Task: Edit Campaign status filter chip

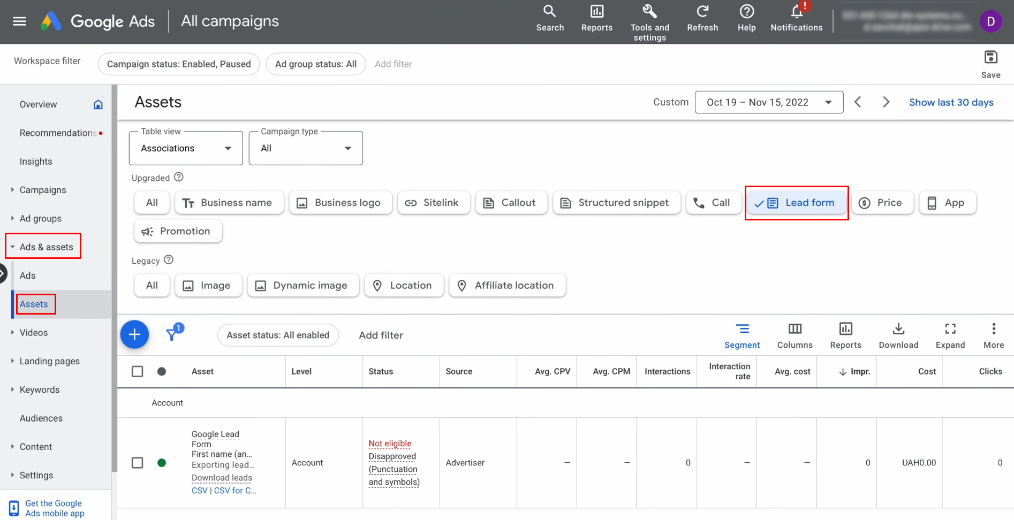Action: pyautogui.click(x=179, y=64)
